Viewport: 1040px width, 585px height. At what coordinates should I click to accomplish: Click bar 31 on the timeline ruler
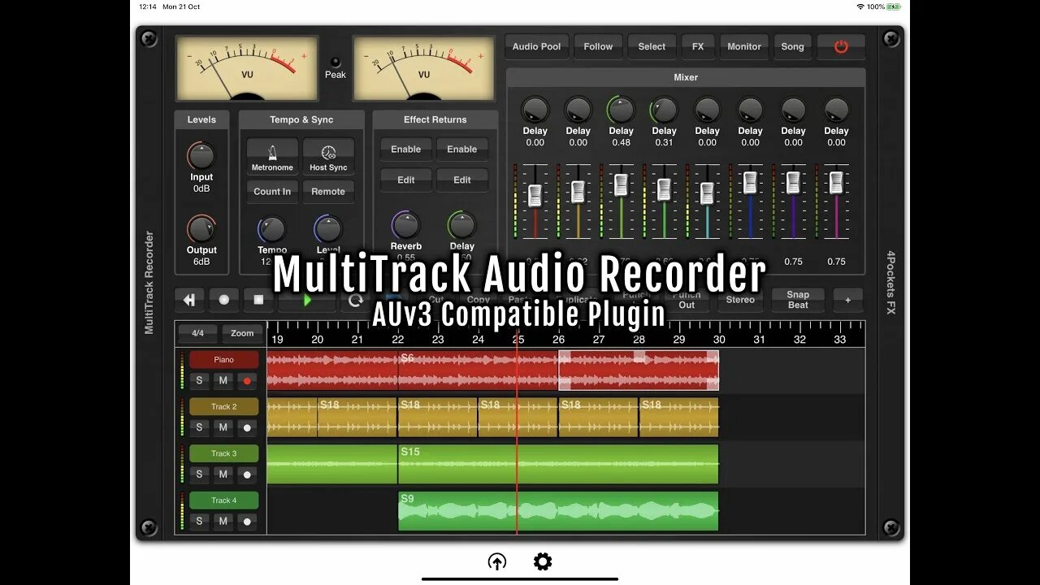(759, 339)
